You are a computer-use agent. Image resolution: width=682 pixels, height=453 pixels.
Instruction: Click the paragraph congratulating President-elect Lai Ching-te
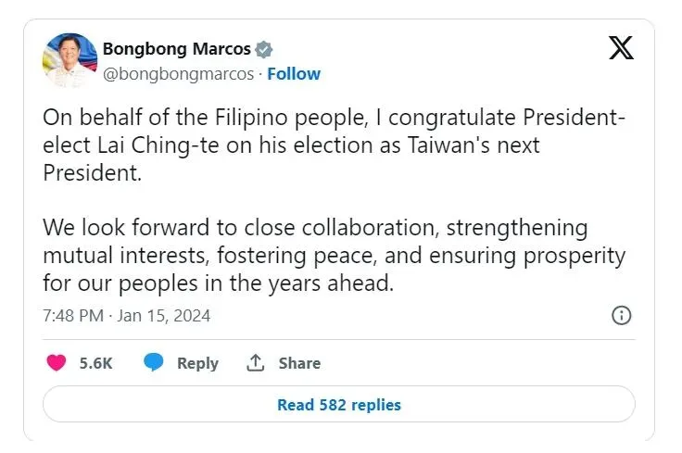(334, 145)
